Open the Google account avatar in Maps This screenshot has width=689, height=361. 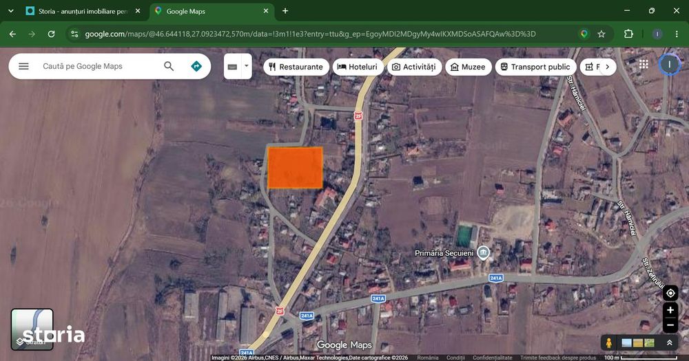click(669, 65)
